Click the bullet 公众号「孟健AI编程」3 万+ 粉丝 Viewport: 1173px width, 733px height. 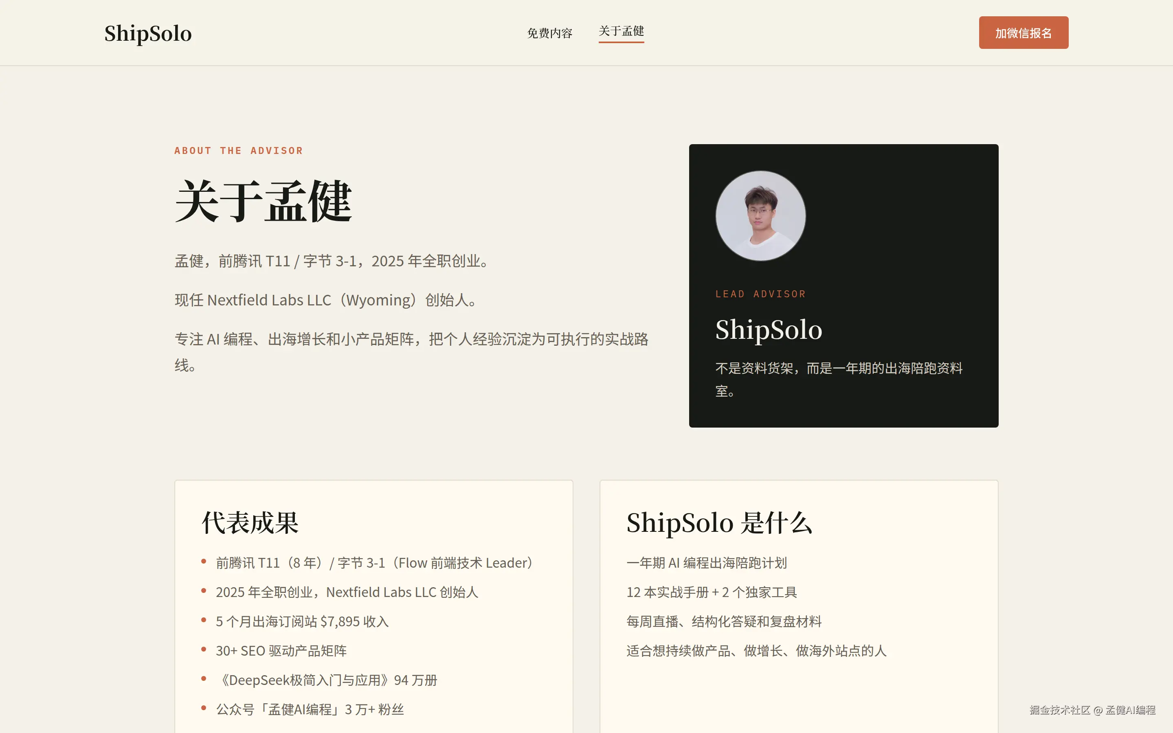(x=310, y=709)
